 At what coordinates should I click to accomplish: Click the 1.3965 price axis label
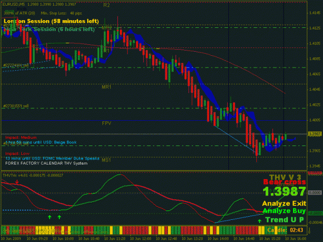315,151
